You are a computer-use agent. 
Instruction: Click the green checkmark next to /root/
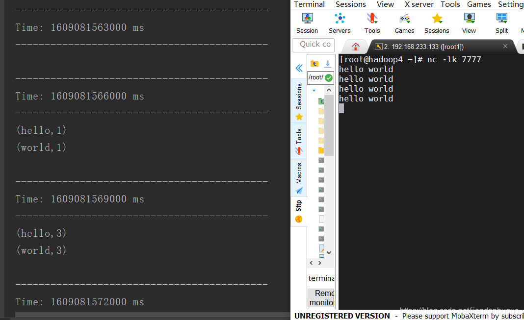(329, 78)
